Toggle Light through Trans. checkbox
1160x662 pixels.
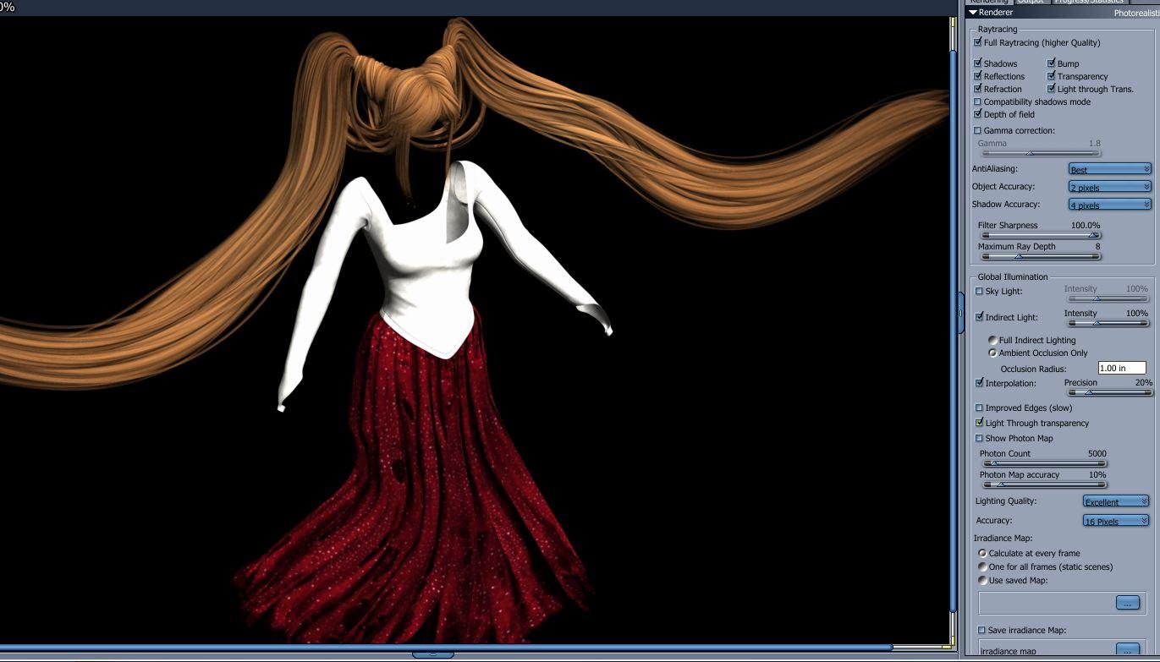tap(1052, 89)
